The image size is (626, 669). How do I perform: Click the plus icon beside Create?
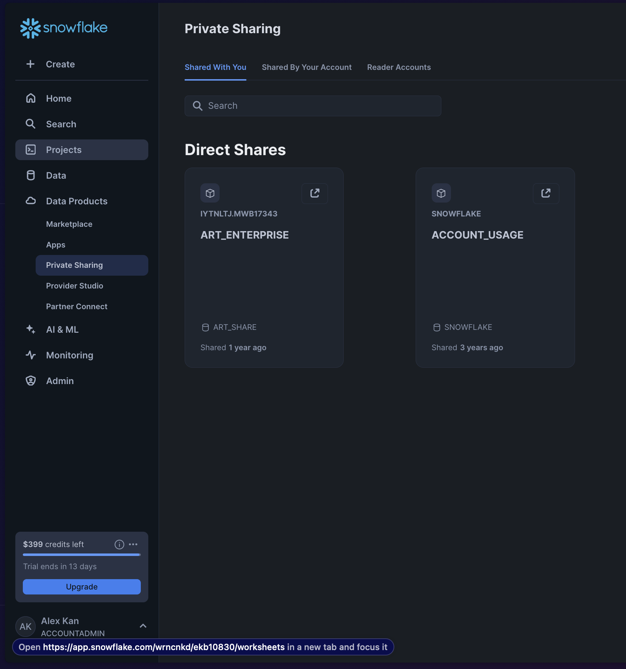click(31, 64)
